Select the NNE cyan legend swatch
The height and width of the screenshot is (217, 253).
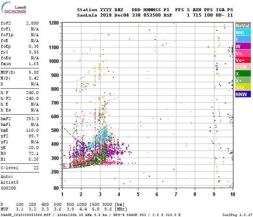pos(243,33)
